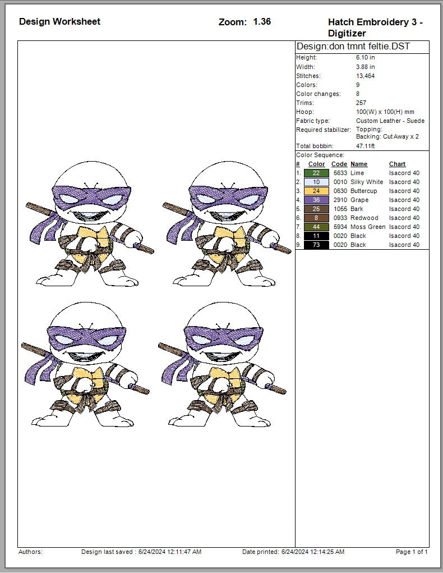Viewport: 443px width, 573px height.
Task: Click the Topping label
Action: pyautogui.click(x=369, y=130)
